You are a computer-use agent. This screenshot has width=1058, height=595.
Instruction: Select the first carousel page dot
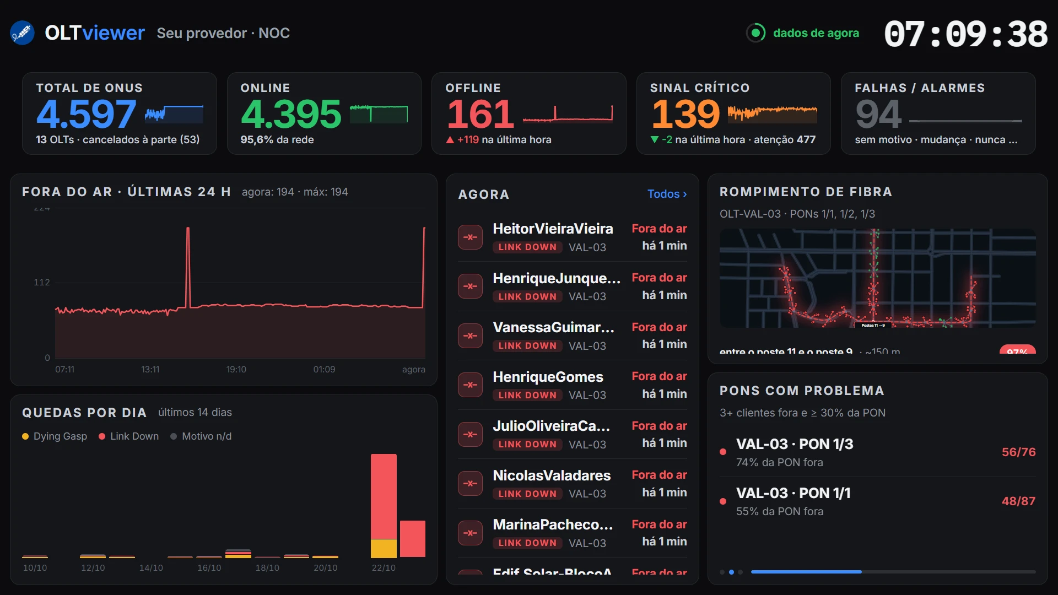click(x=722, y=572)
